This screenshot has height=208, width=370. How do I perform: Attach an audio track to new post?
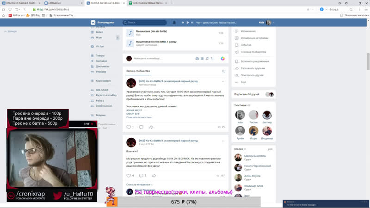(207, 59)
